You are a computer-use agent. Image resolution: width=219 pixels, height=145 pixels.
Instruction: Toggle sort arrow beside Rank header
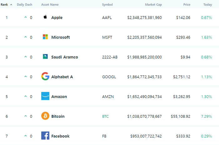(11, 5)
